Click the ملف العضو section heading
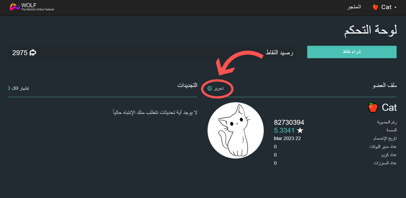 384,85
